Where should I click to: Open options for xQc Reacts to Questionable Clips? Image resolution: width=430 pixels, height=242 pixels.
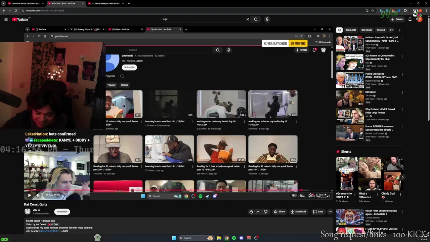point(402,56)
